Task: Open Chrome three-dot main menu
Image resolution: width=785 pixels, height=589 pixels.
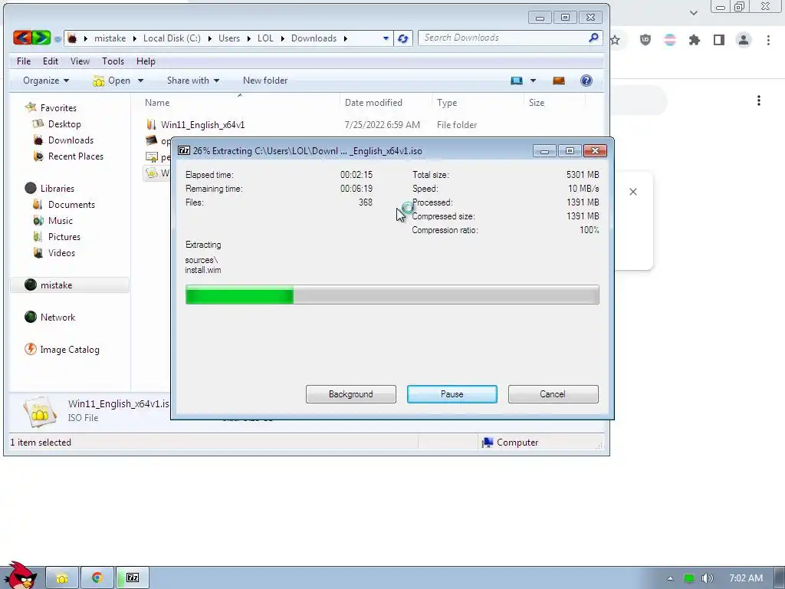Action: [x=768, y=40]
